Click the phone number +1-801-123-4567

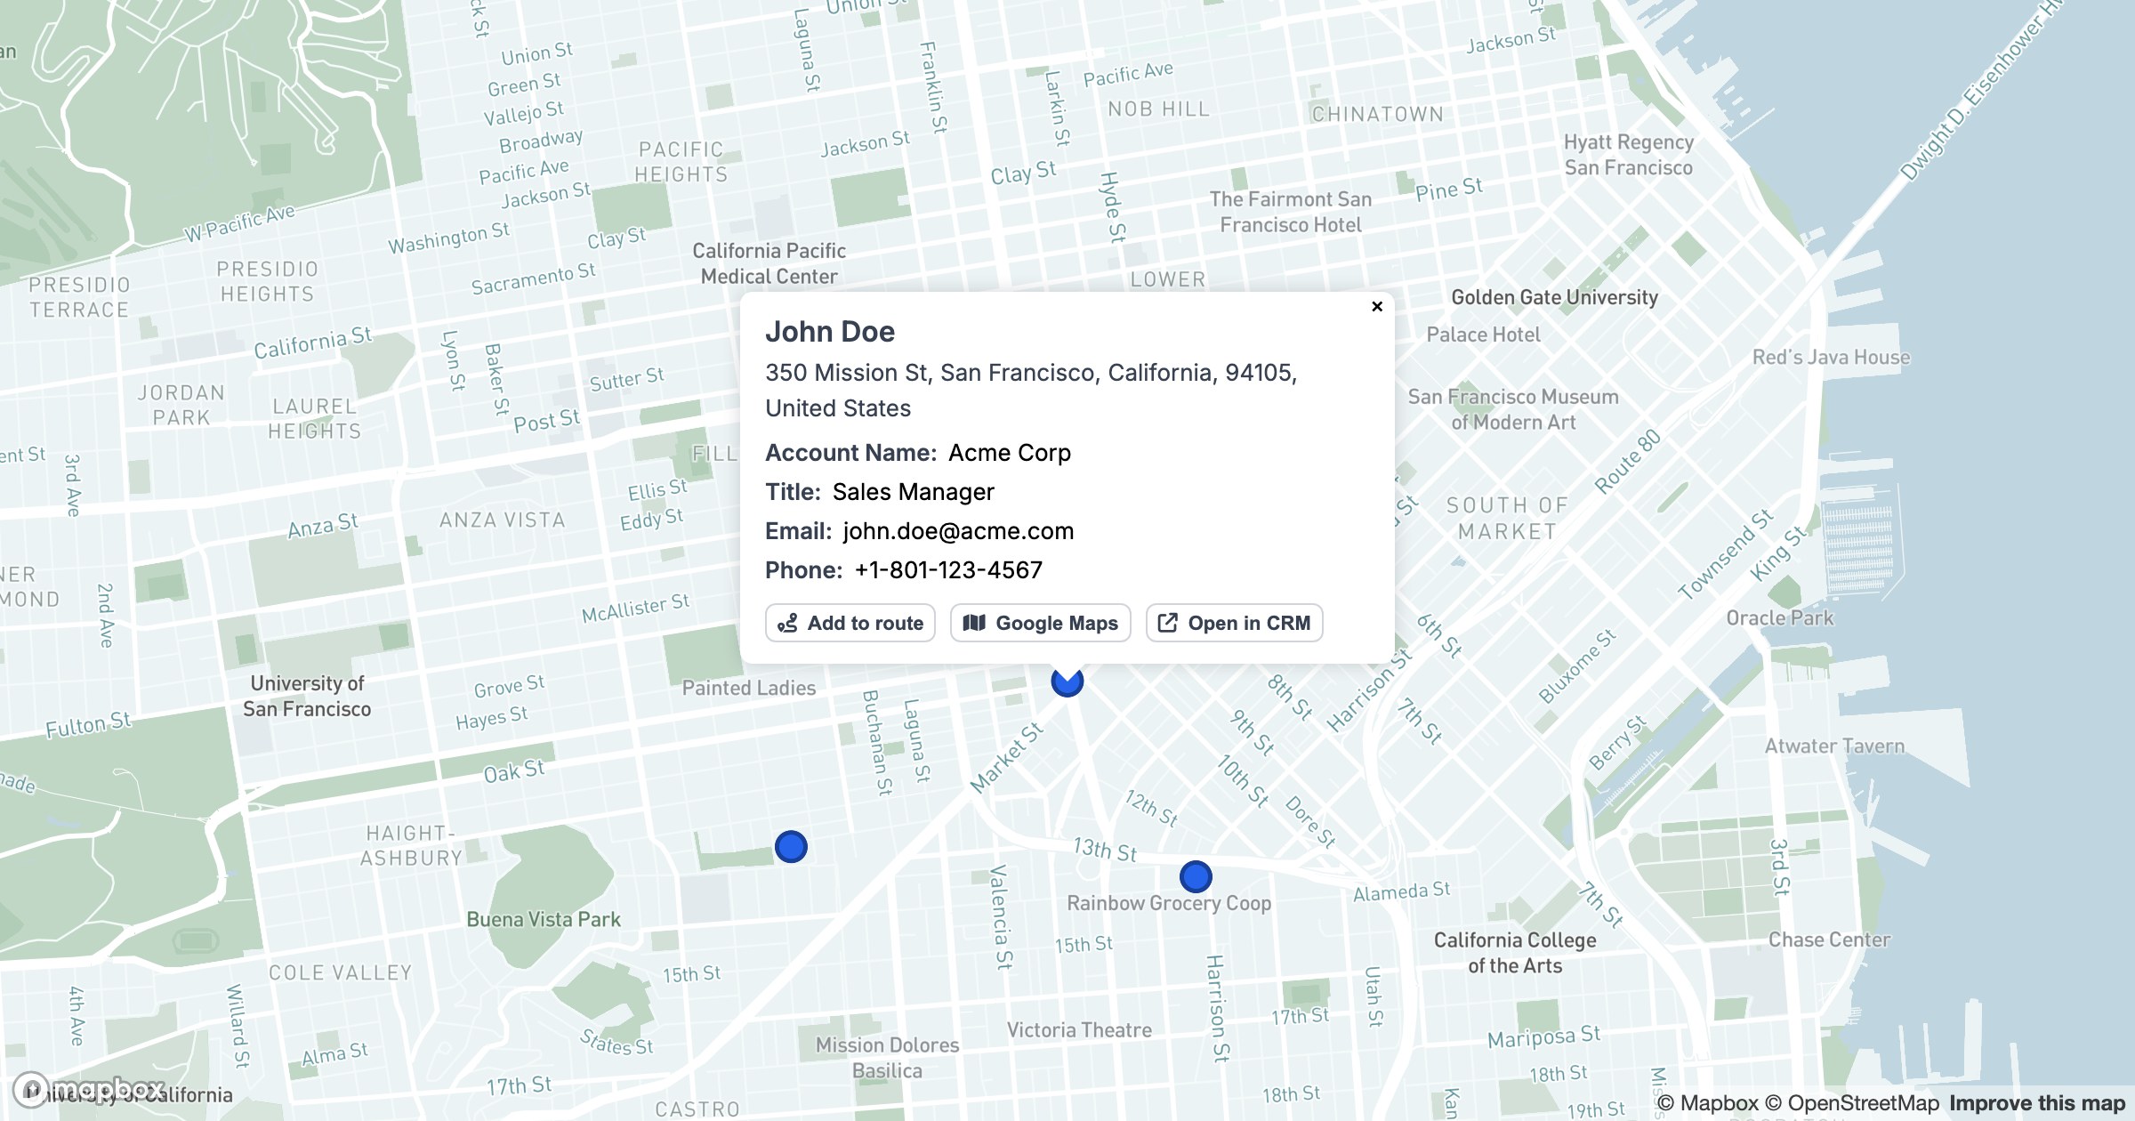[948, 570]
